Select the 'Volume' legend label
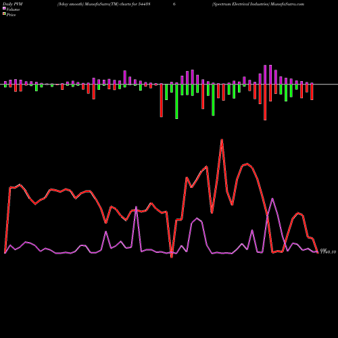The image size is (338, 338). 13,9
